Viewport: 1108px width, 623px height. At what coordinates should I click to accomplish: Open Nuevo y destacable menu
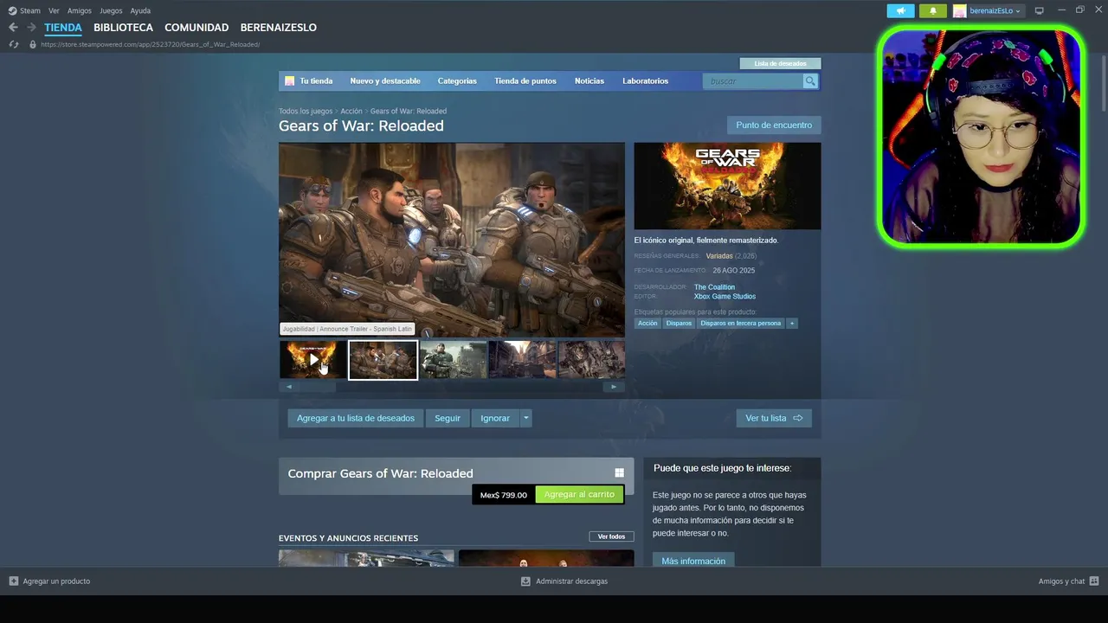tap(385, 81)
